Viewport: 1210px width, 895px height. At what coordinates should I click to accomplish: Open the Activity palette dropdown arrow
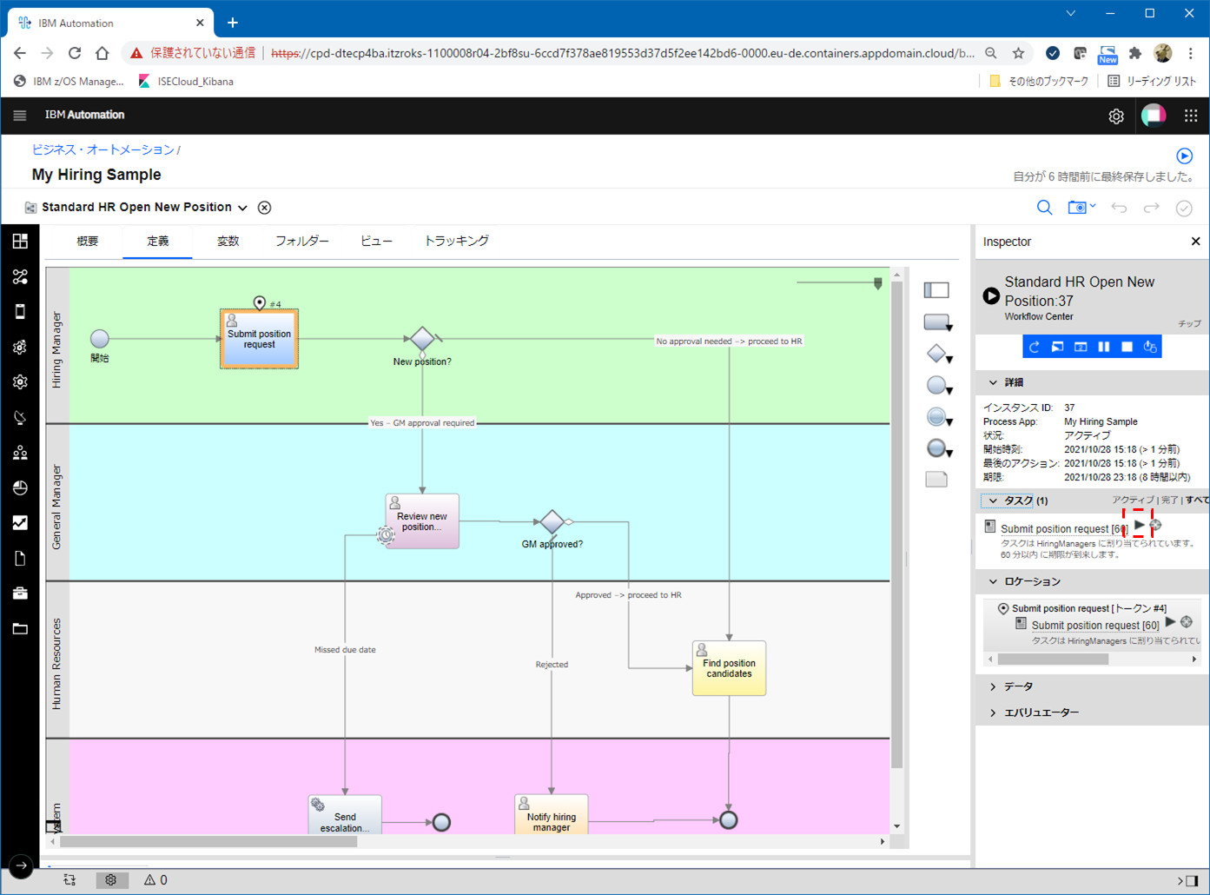[x=949, y=328]
